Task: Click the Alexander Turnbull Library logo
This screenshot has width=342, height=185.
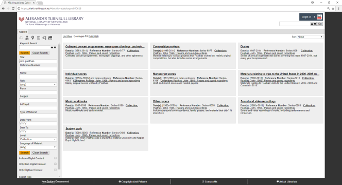Action: click(51, 21)
